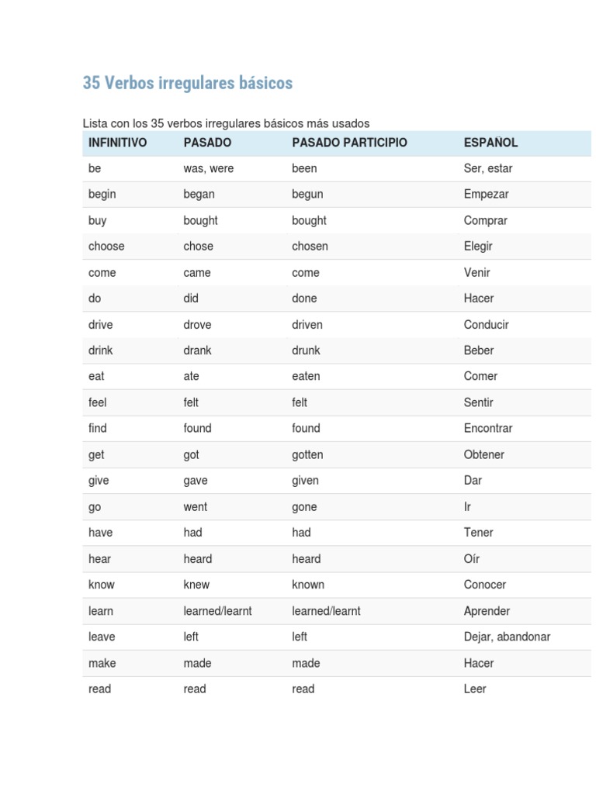Click the 'drunk' cell
This screenshot has height=794, width=596.
[x=307, y=350]
